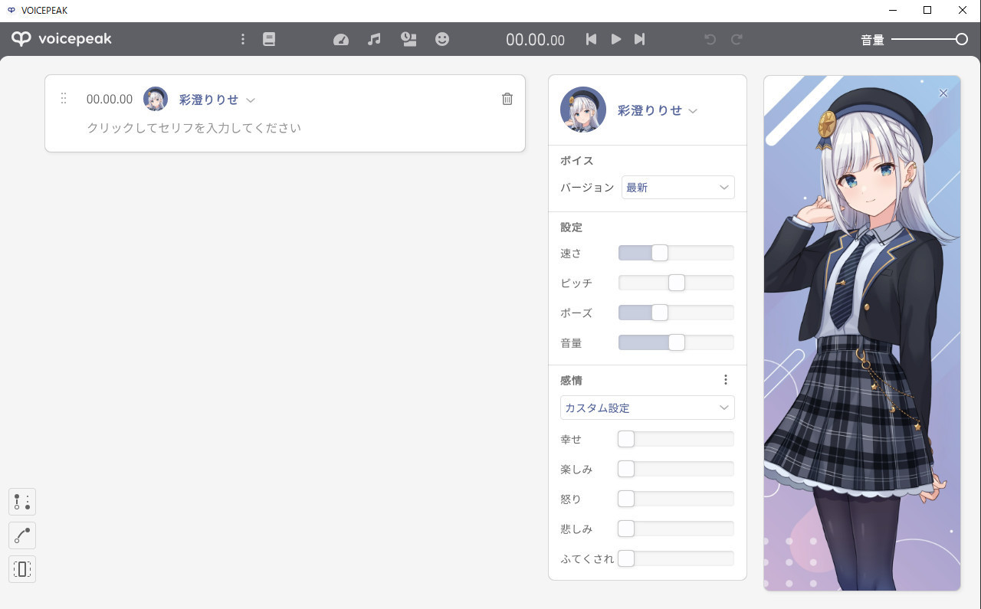Image resolution: width=981 pixels, height=609 pixels.
Task: Delete the dialogue block via trash icon
Action: pyautogui.click(x=507, y=99)
